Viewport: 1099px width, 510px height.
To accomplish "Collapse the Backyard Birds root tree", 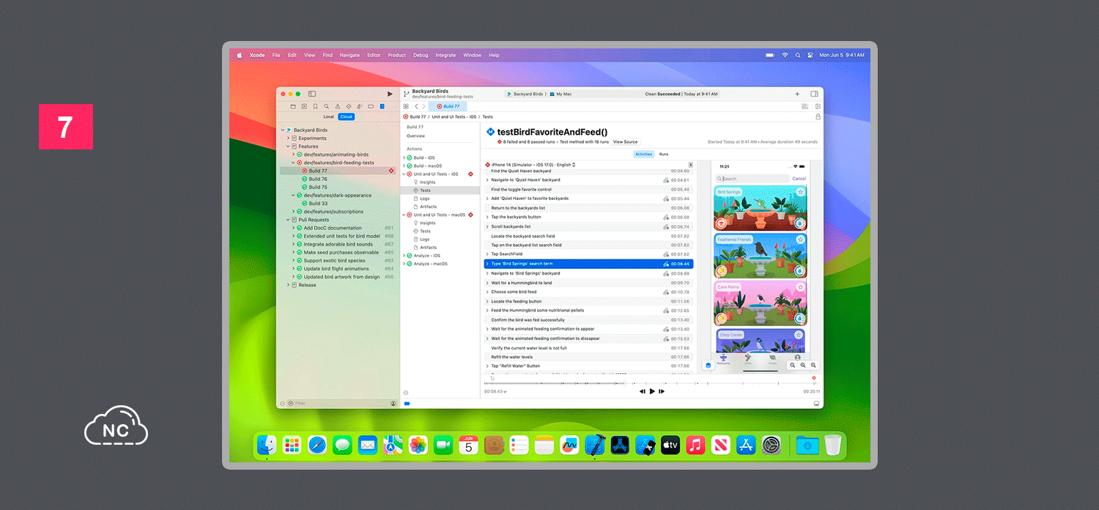I will coord(283,130).
